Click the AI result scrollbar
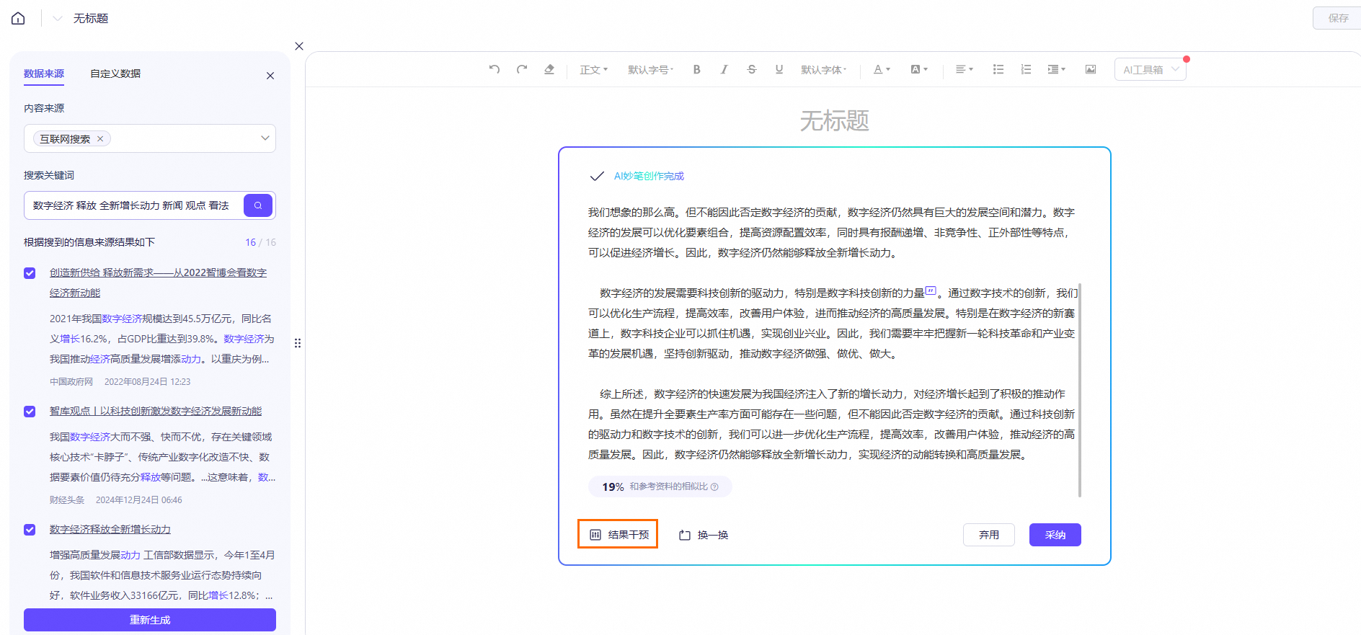1361x635 pixels. coord(1079,390)
